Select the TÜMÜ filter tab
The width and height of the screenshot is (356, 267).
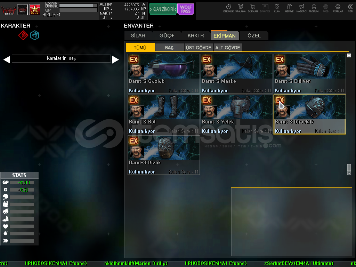pos(140,47)
